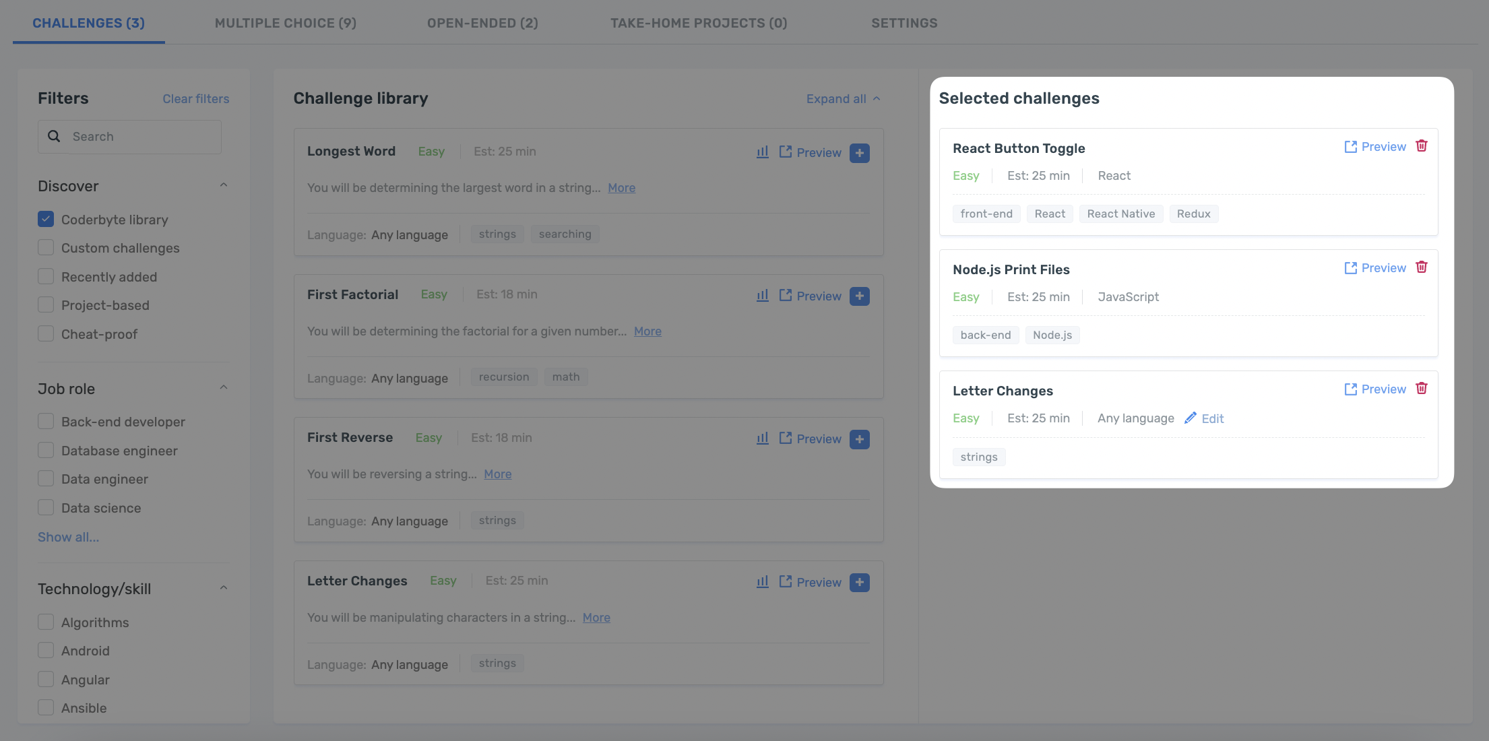Delete React Button Toggle with trash icon
Viewport: 1489px width, 741px height.
pyautogui.click(x=1421, y=146)
